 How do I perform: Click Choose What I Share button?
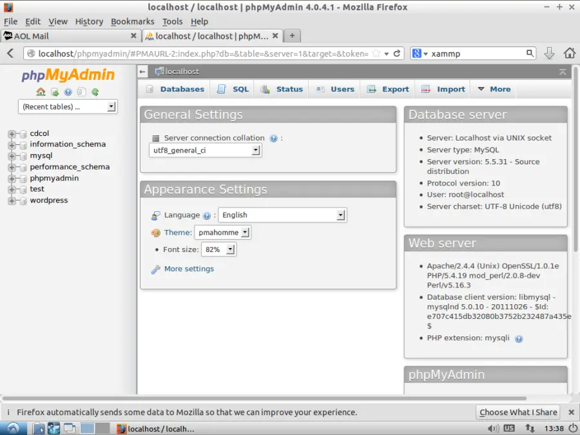coord(518,412)
